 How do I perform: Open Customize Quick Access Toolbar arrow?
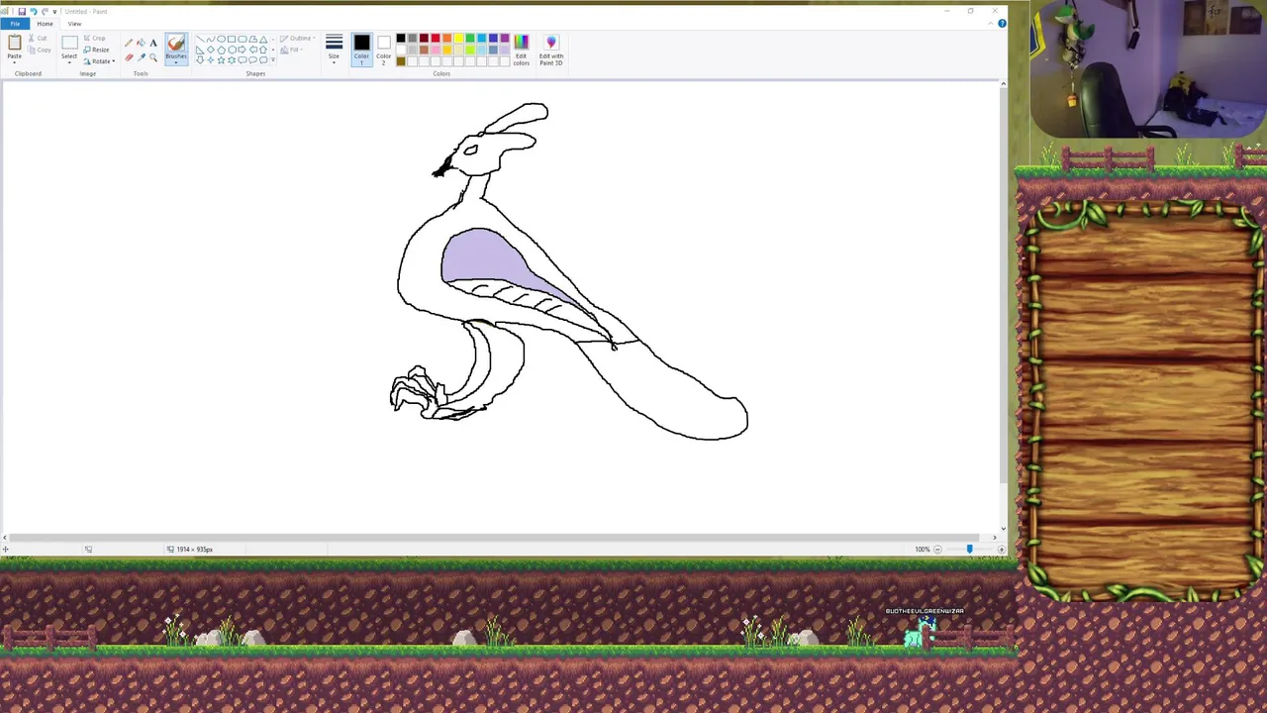(54, 12)
